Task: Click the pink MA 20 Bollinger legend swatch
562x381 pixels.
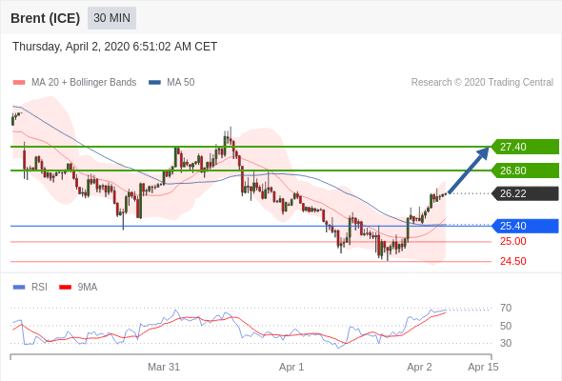Action: click(19, 83)
